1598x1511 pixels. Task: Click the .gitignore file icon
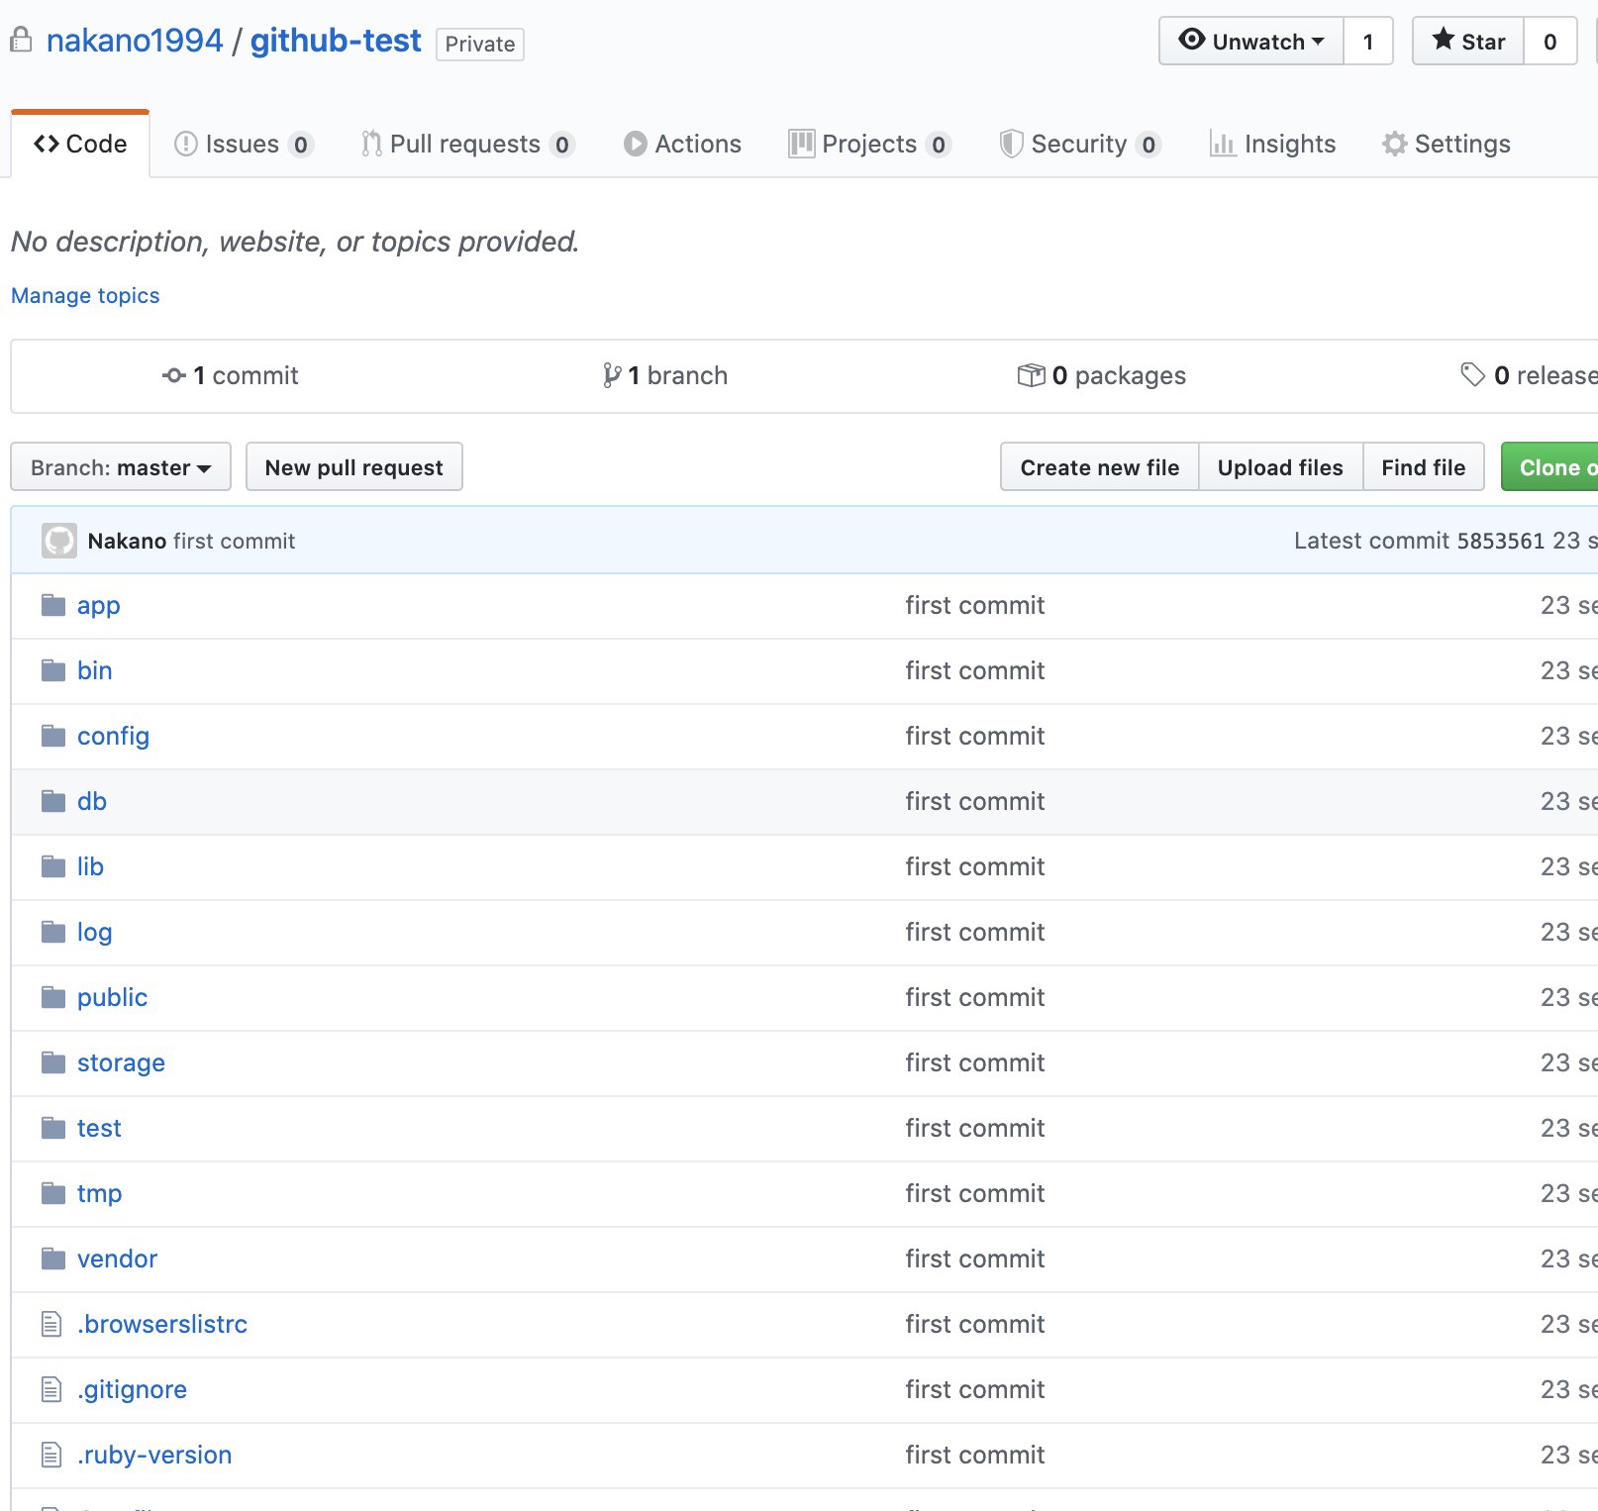pyautogui.click(x=51, y=1389)
